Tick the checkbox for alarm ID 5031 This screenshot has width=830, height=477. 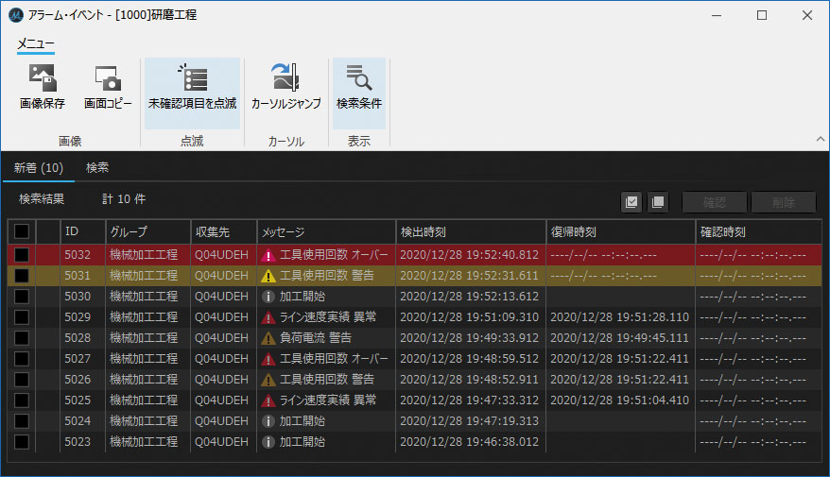point(21,276)
